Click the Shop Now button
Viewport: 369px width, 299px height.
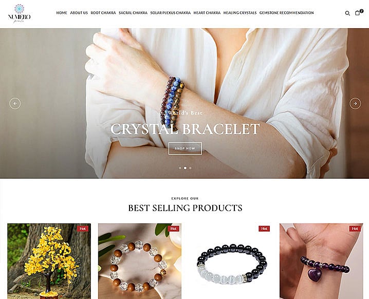click(x=185, y=148)
